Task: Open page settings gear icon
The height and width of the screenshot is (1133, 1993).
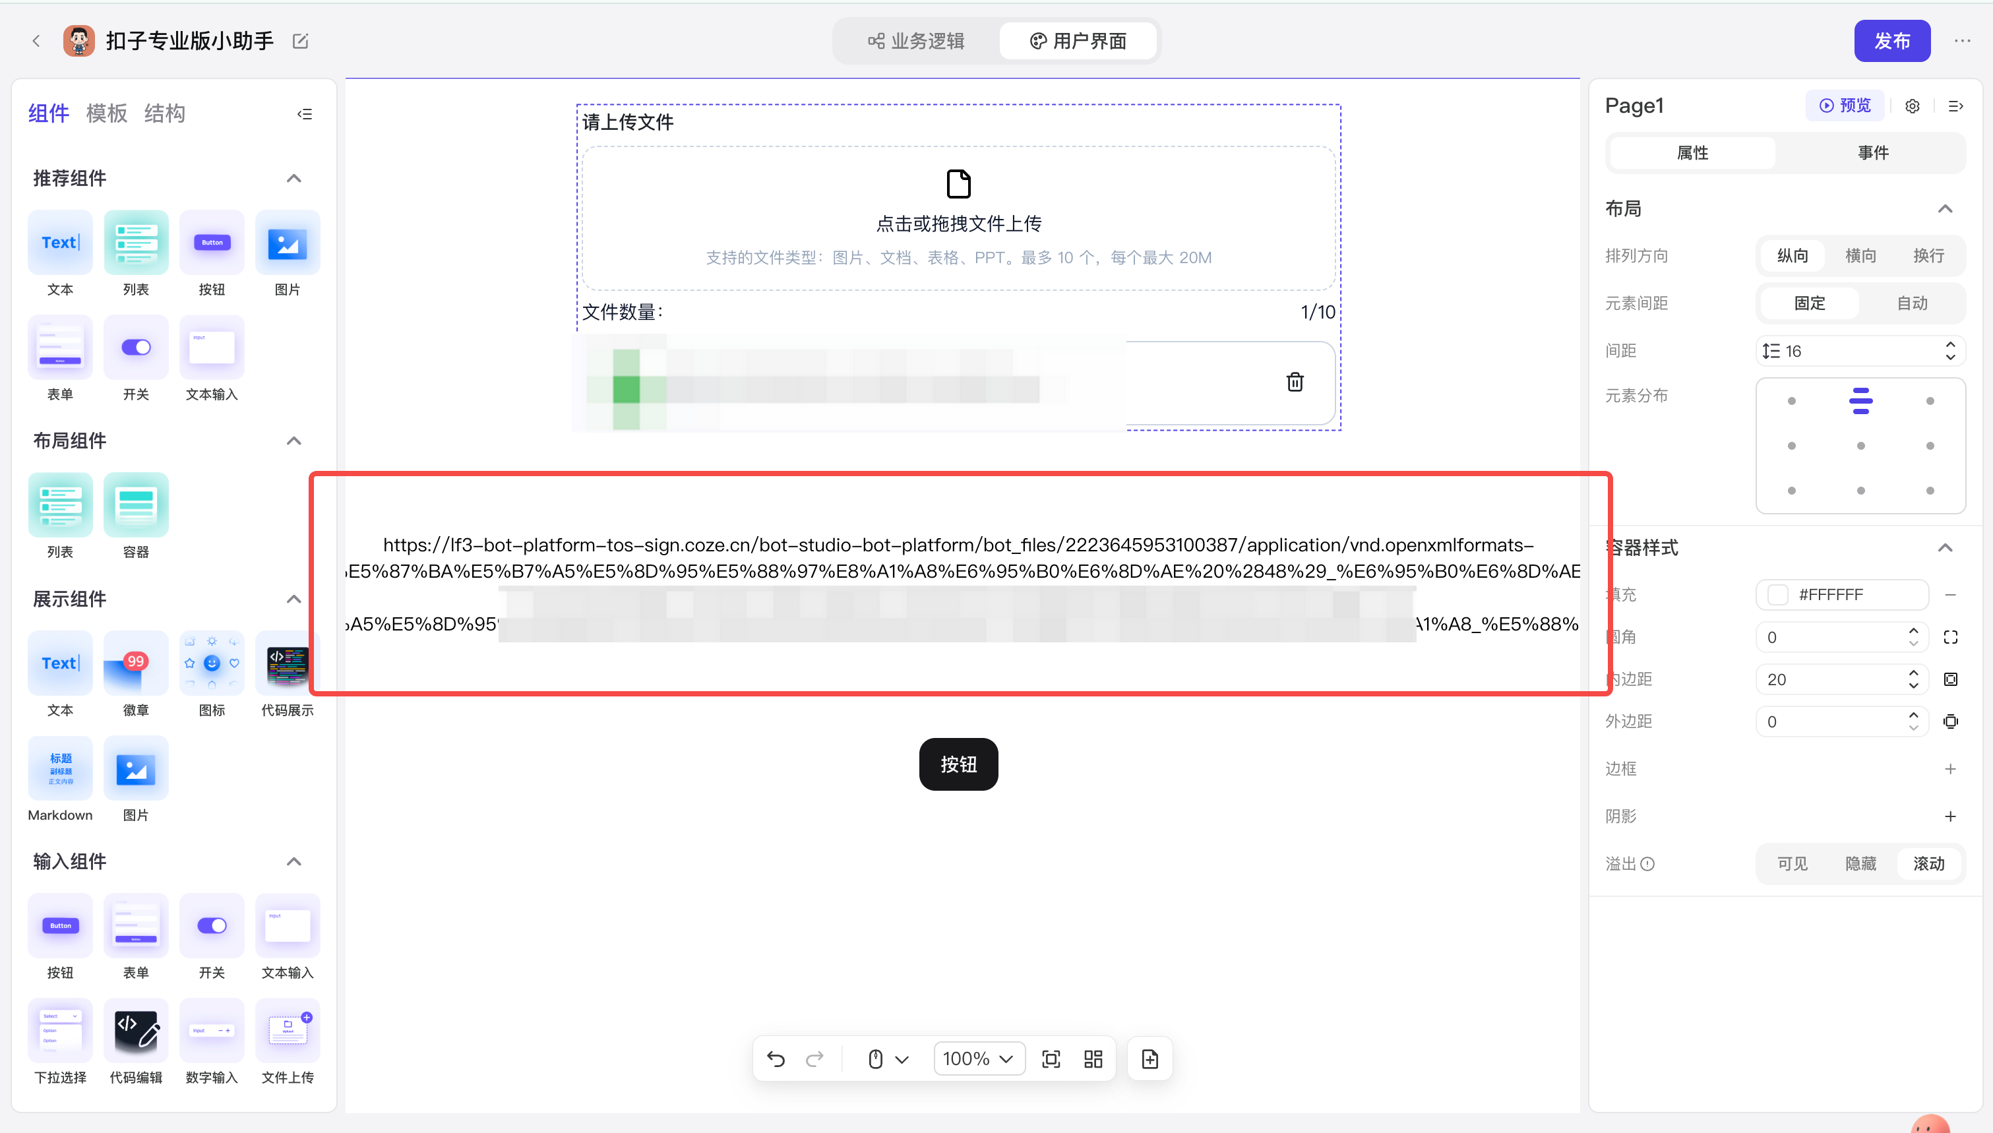Action: point(1913,106)
